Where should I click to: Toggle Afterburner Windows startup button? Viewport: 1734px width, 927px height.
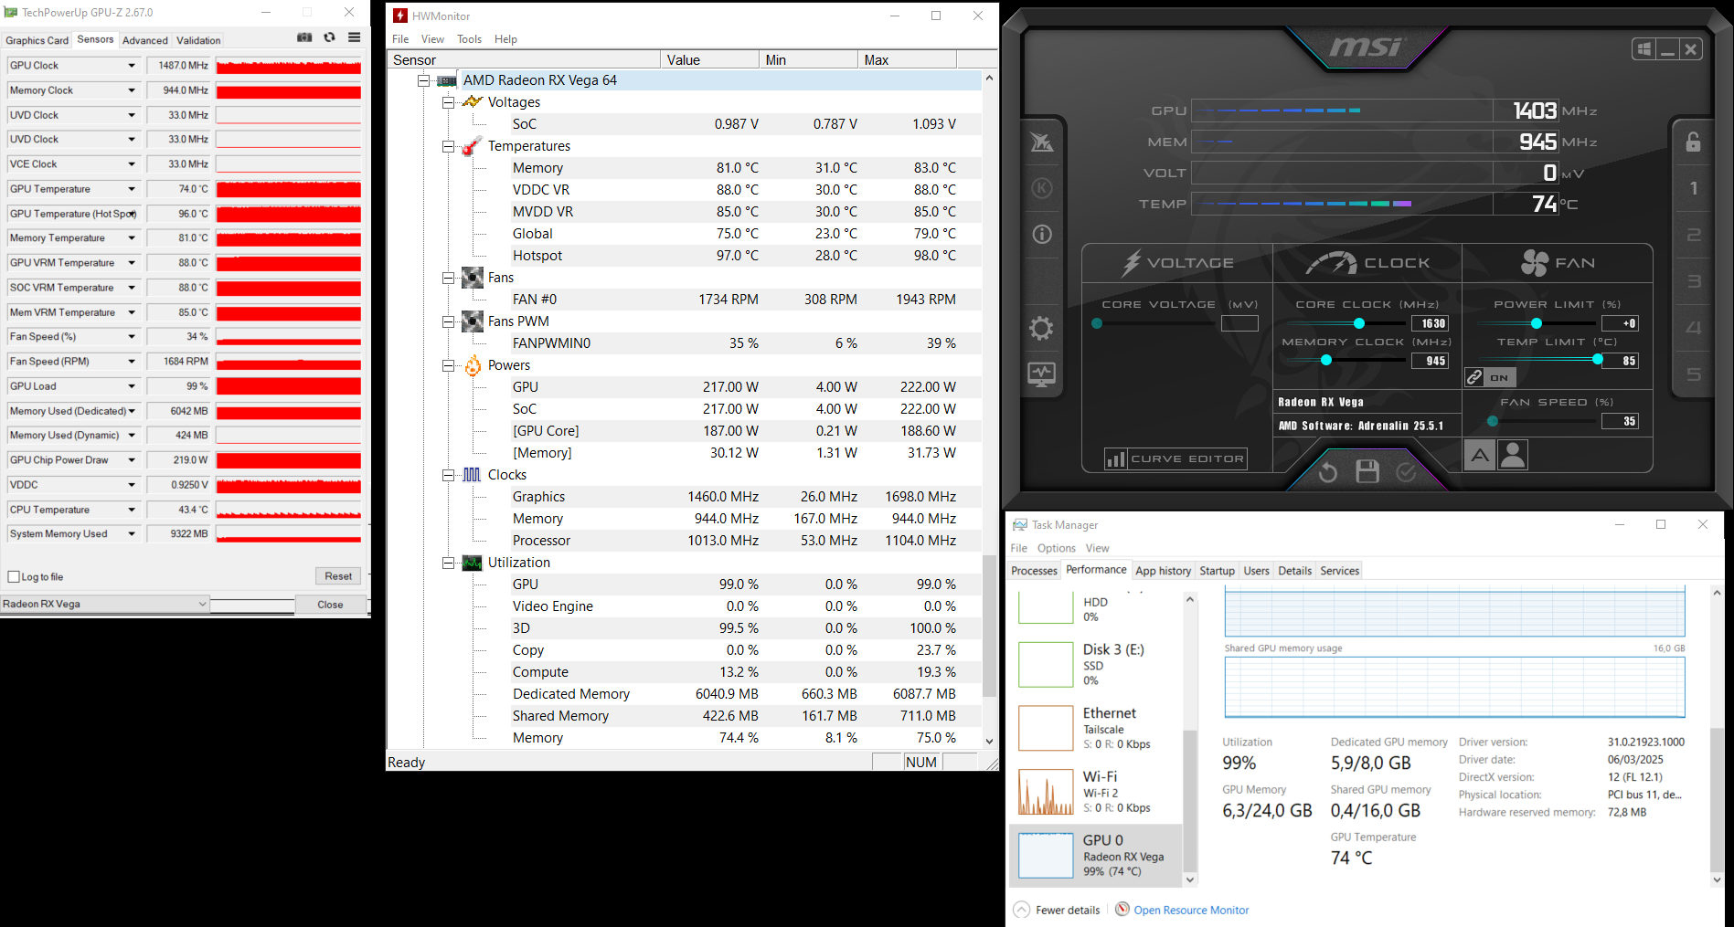point(1644,49)
